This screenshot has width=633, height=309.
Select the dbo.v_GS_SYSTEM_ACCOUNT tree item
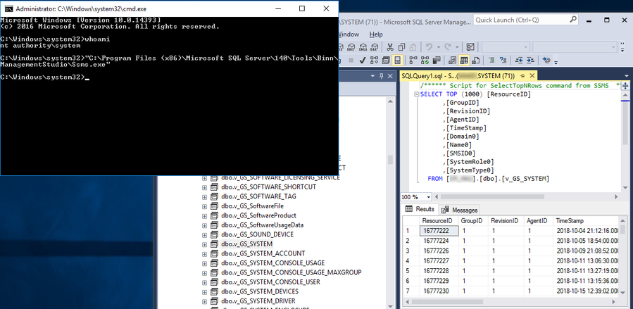(x=263, y=253)
